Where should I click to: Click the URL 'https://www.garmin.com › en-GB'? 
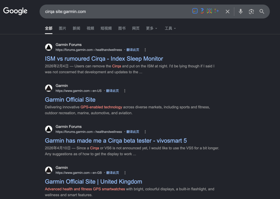[x=79, y=173]
